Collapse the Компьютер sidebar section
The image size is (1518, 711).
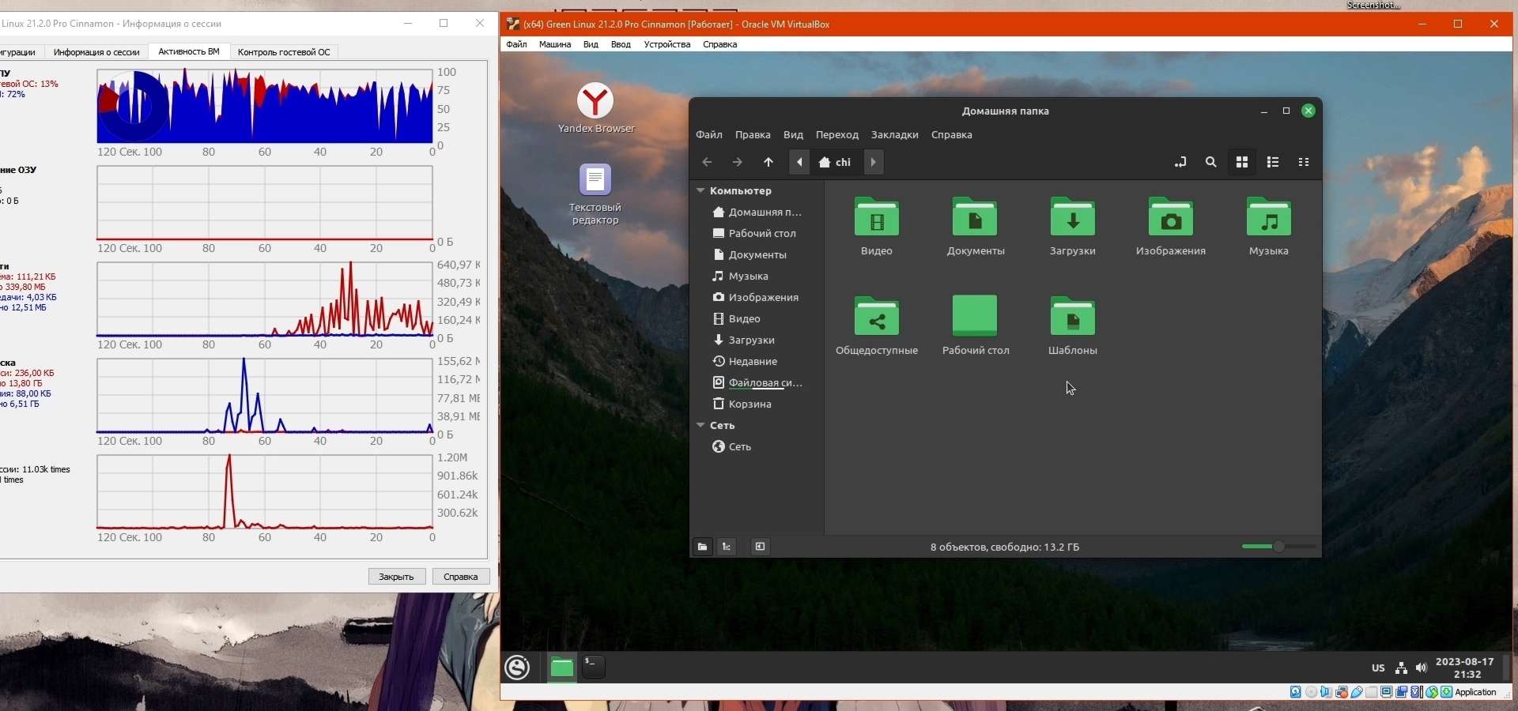pyautogui.click(x=700, y=191)
